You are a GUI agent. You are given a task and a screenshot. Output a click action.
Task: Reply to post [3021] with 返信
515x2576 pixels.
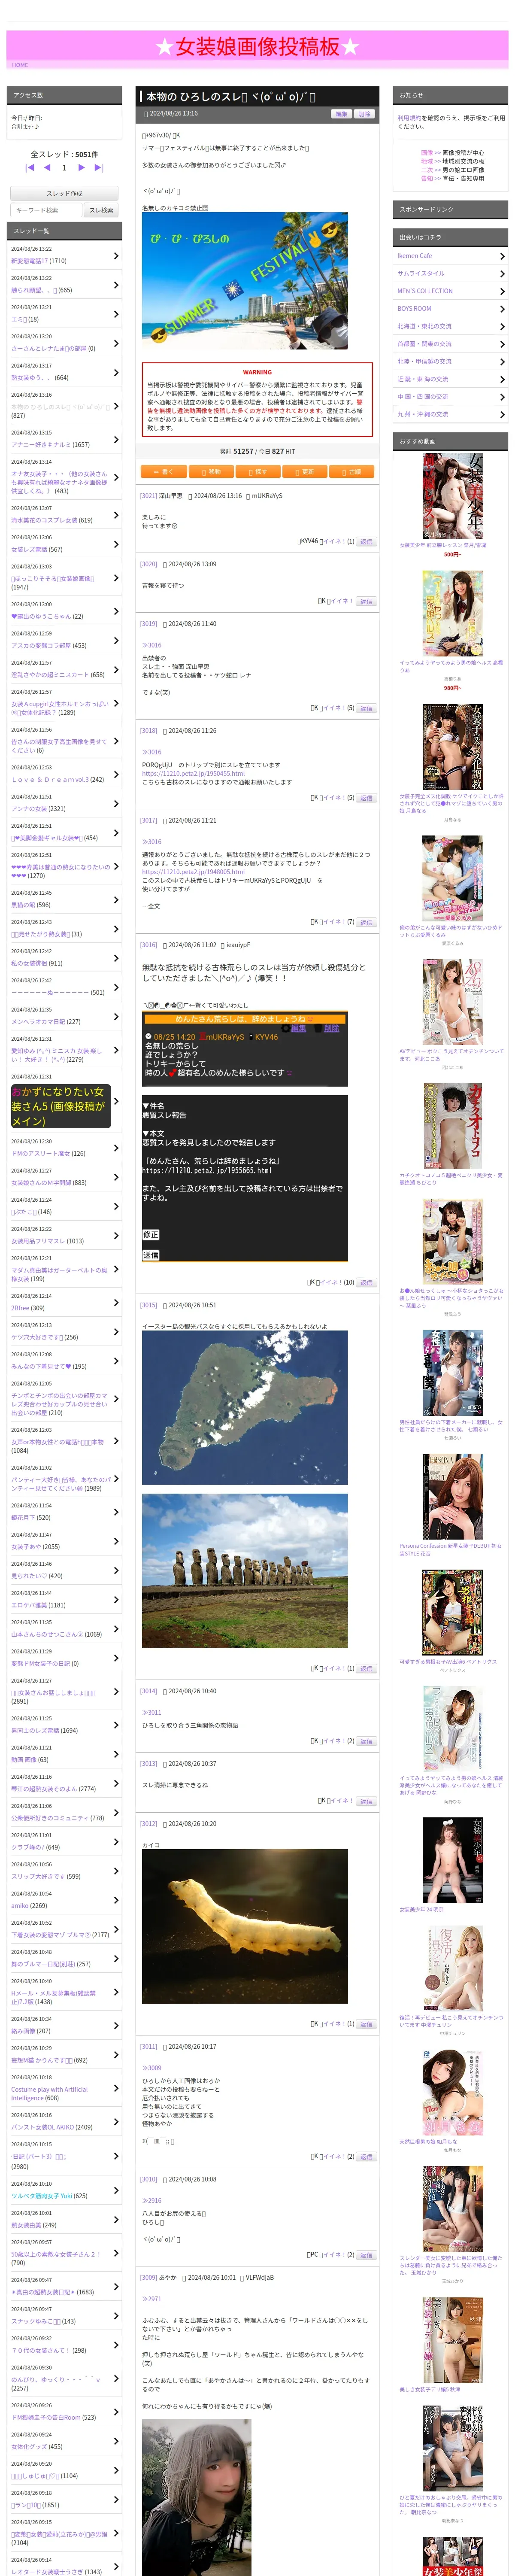pos(366,541)
